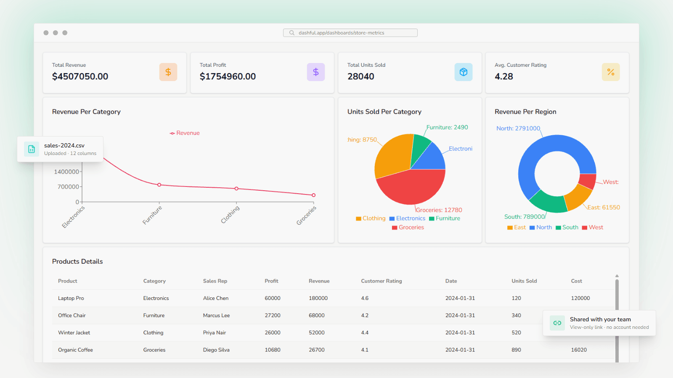Click the search icon in address bar
The image size is (673, 378).
point(291,33)
